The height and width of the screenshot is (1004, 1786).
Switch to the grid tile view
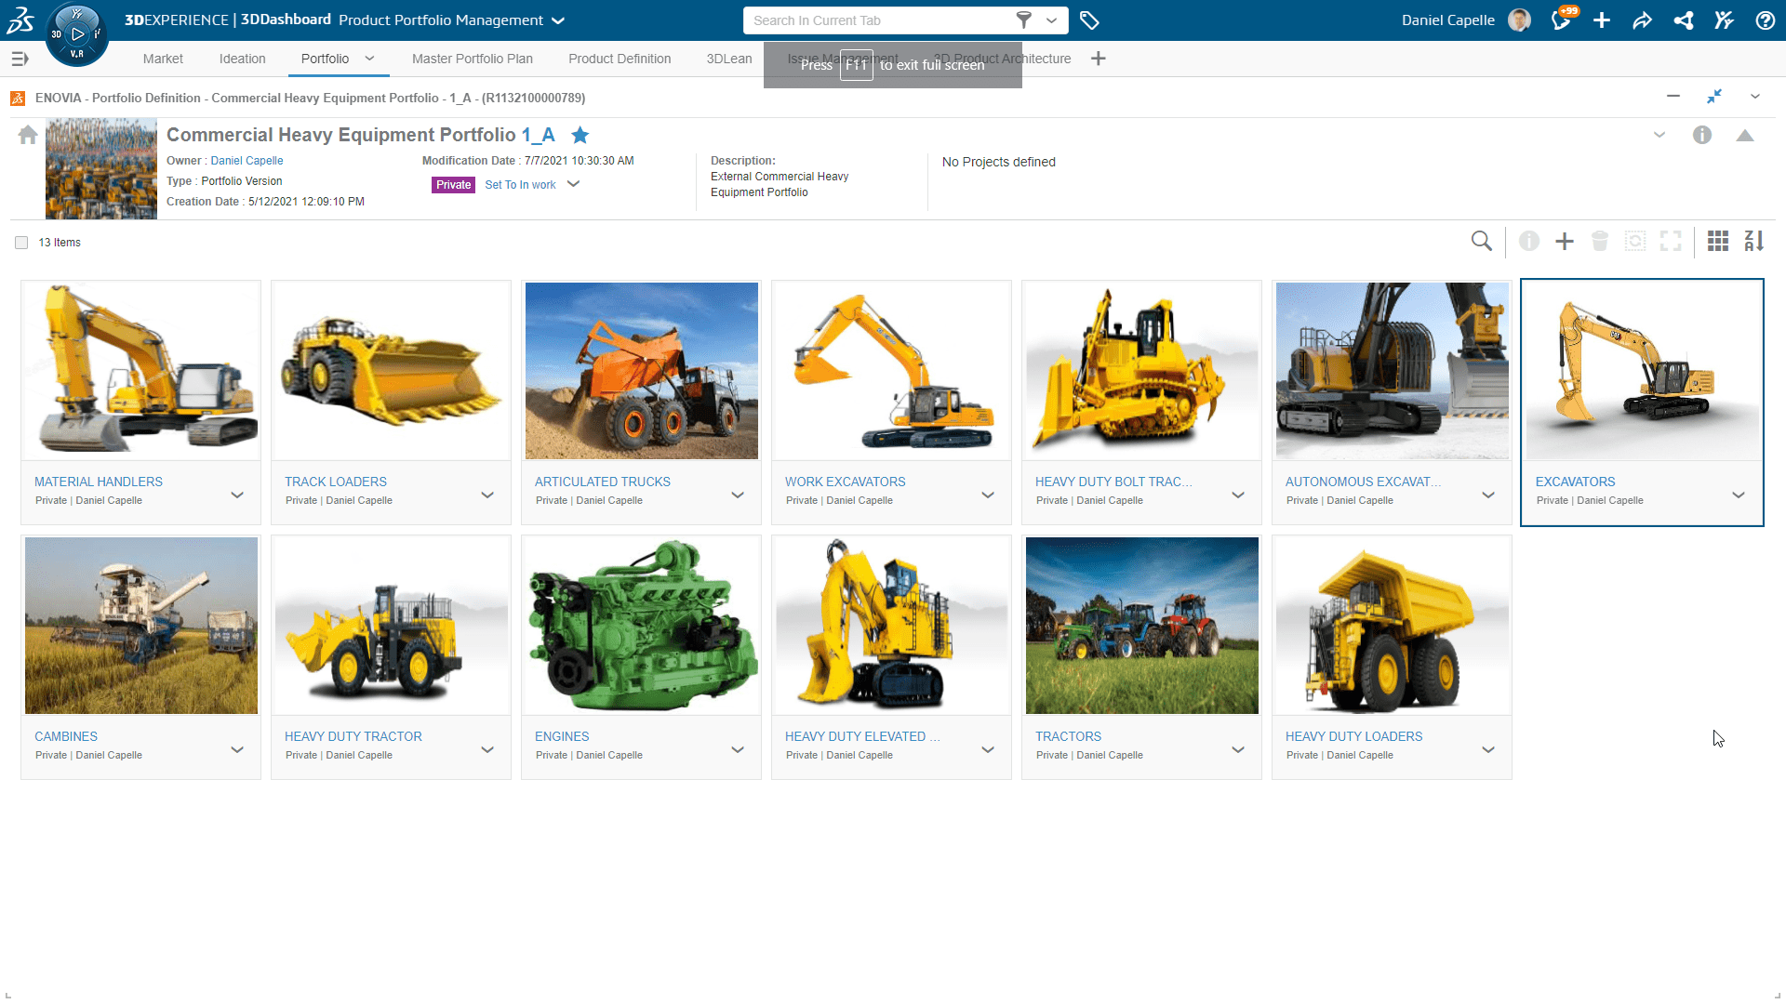1718,242
